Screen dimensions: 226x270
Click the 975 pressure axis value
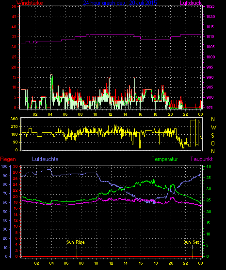click(x=210, y=108)
